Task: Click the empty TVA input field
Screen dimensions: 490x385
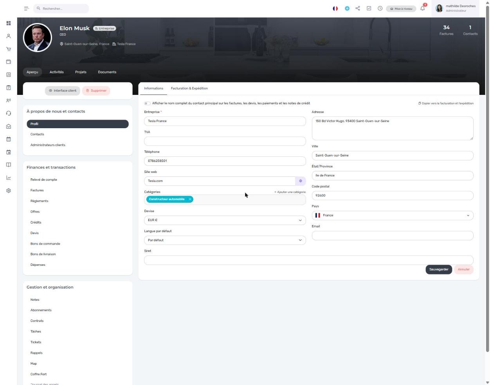Action: coord(225,141)
